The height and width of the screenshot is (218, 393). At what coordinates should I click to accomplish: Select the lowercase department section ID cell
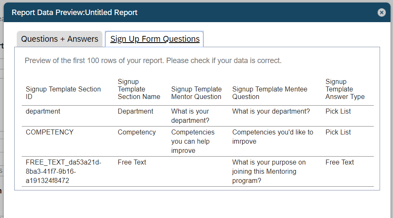coord(43,112)
